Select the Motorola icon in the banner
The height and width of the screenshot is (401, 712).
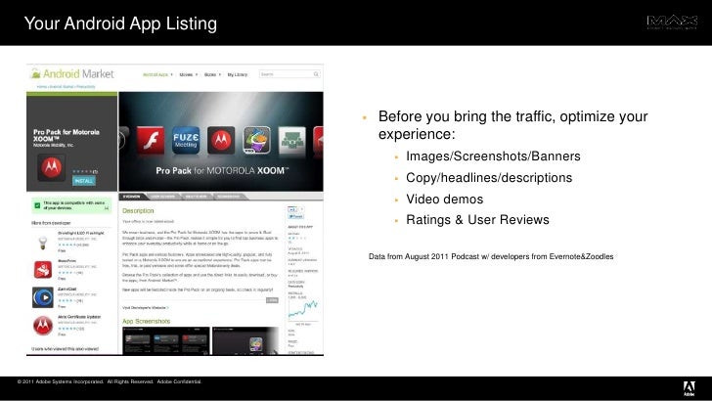pyautogui.click(x=221, y=140)
